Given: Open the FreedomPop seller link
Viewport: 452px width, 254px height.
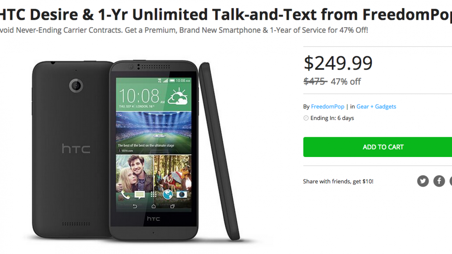Looking at the screenshot, I should pyautogui.click(x=327, y=107).
